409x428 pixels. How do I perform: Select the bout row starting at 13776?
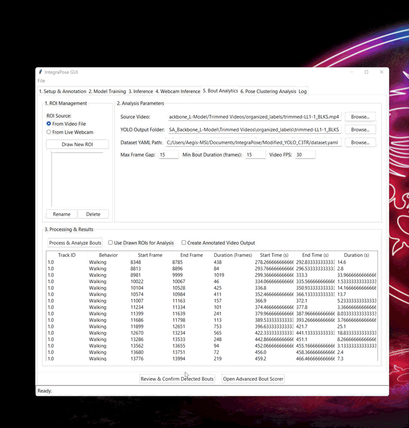tap(212, 359)
